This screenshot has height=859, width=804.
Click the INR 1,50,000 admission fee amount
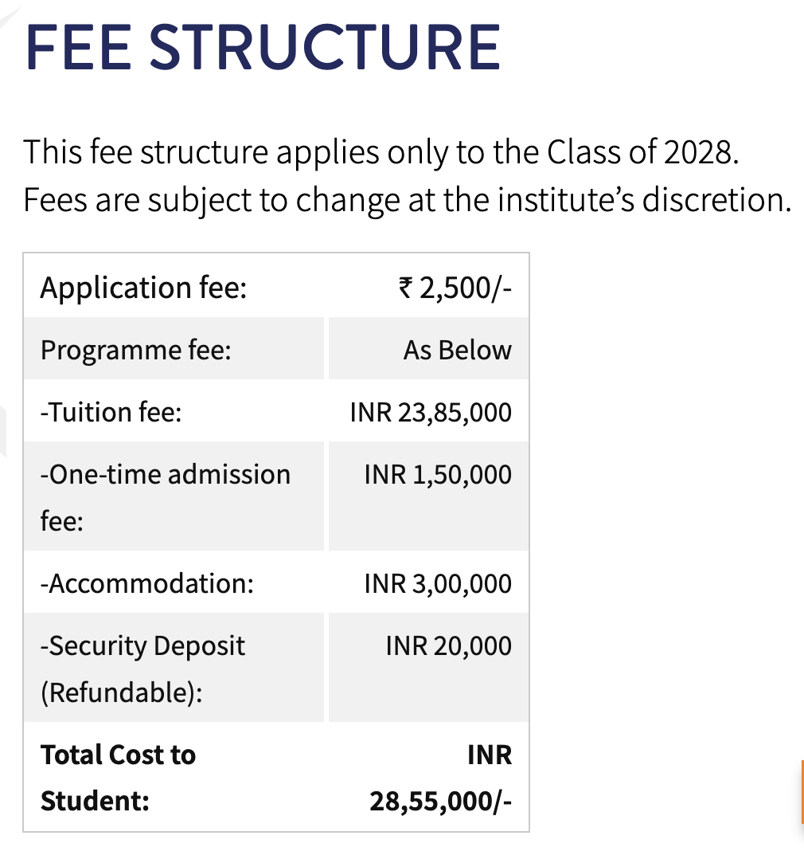click(x=438, y=475)
